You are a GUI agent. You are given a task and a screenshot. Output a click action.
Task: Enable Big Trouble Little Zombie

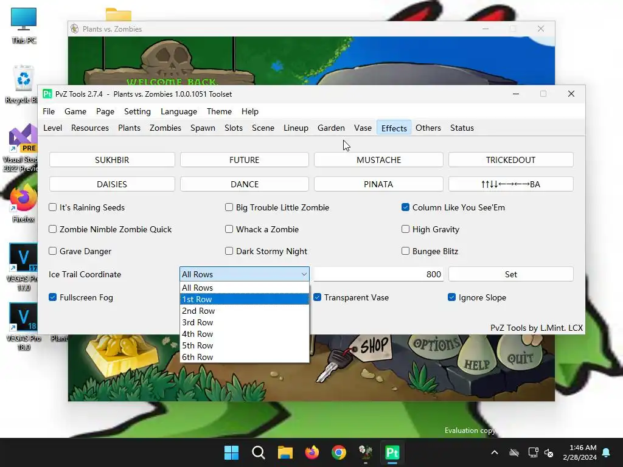click(229, 207)
